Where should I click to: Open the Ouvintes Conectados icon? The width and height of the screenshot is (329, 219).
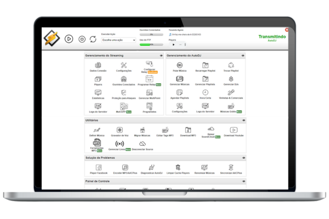[x=123, y=79]
